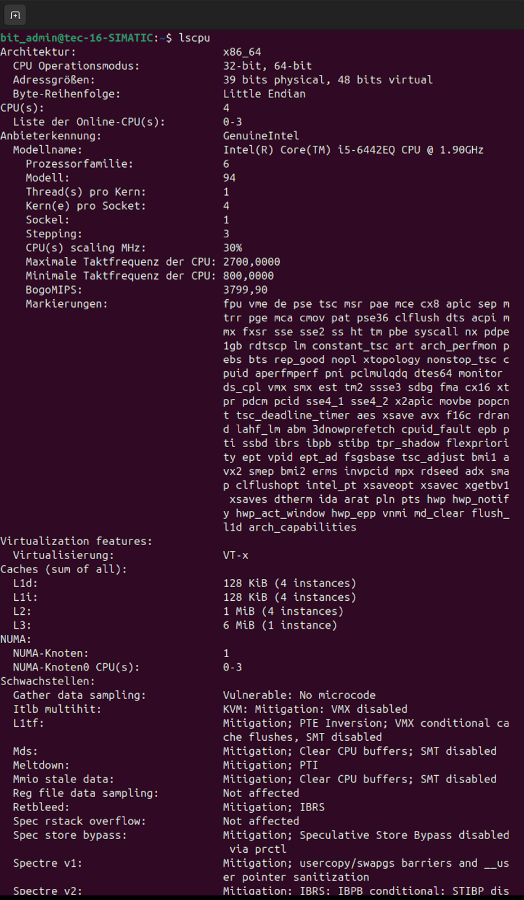Click the CPU(s) scaling MHz value 30%
This screenshot has height=900, width=524.
click(232, 247)
